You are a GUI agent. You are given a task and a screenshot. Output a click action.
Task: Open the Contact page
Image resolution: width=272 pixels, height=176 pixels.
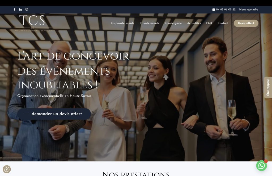point(223,23)
